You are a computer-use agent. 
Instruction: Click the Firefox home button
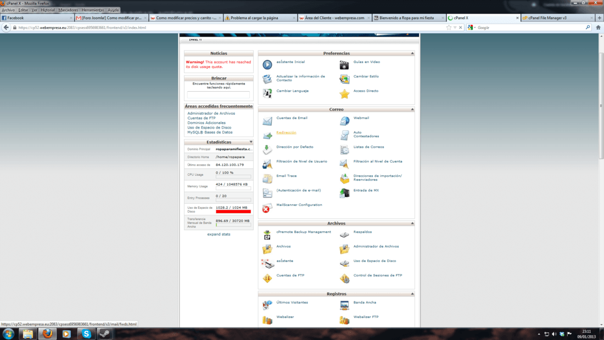(598, 27)
